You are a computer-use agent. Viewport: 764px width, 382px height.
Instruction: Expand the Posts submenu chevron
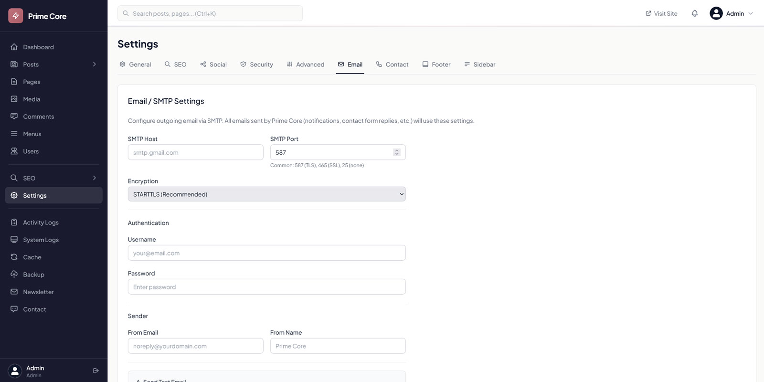coord(95,64)
